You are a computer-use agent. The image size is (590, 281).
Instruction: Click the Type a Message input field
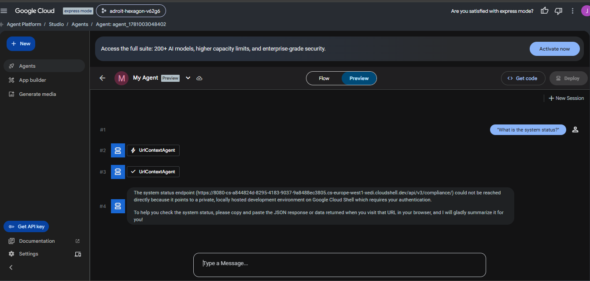[339, 265]
